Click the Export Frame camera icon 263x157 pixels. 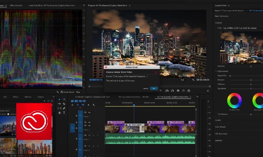pyautogui.click(x=178, y=91)
